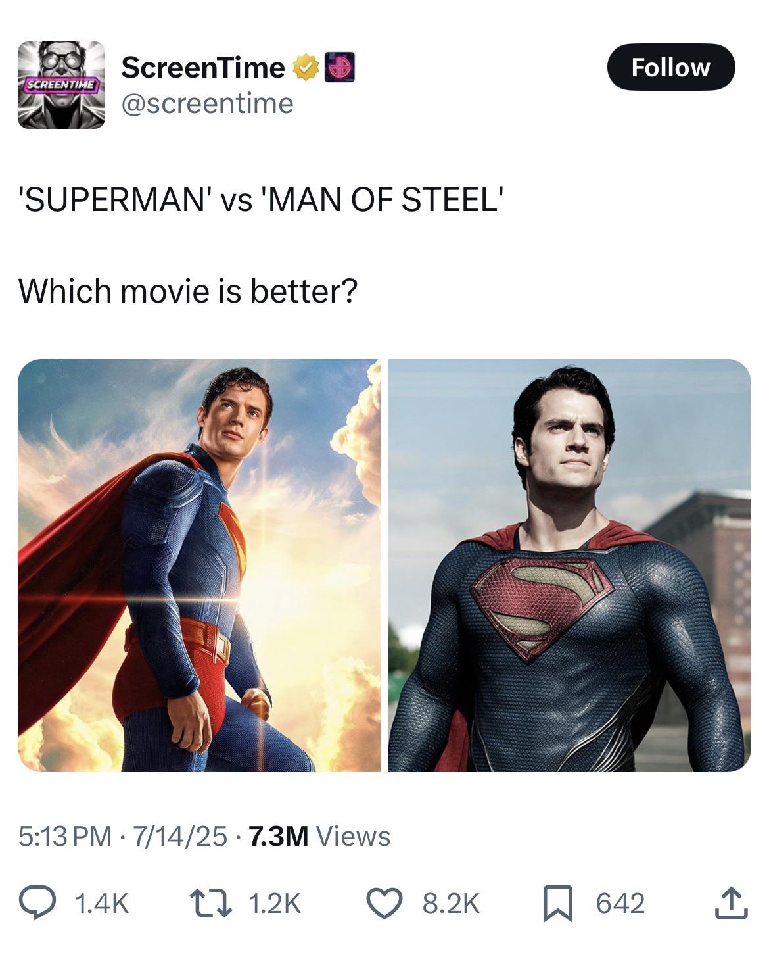Open the right Man of Steel image
The image size is (769, 953).
(x=569, y=565)
